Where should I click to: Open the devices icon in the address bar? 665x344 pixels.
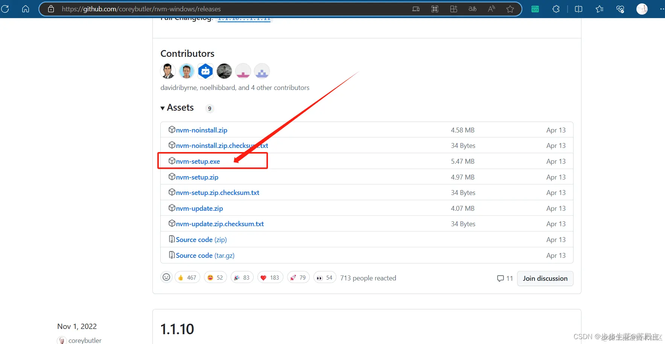[x=416, y=9]
